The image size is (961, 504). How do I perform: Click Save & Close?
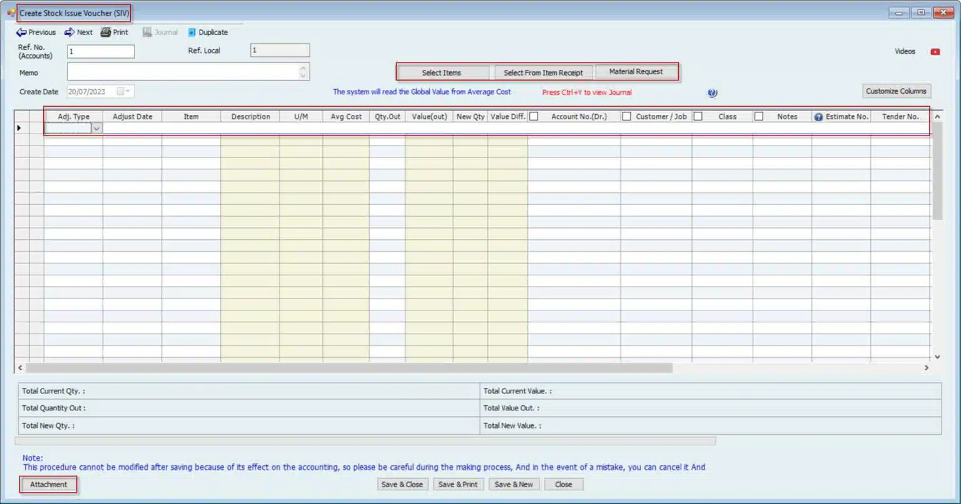pos(402,485)
